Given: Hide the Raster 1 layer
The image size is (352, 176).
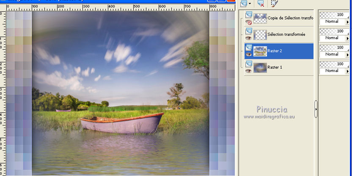Looking at the screenshot, I should click(248, 71).
